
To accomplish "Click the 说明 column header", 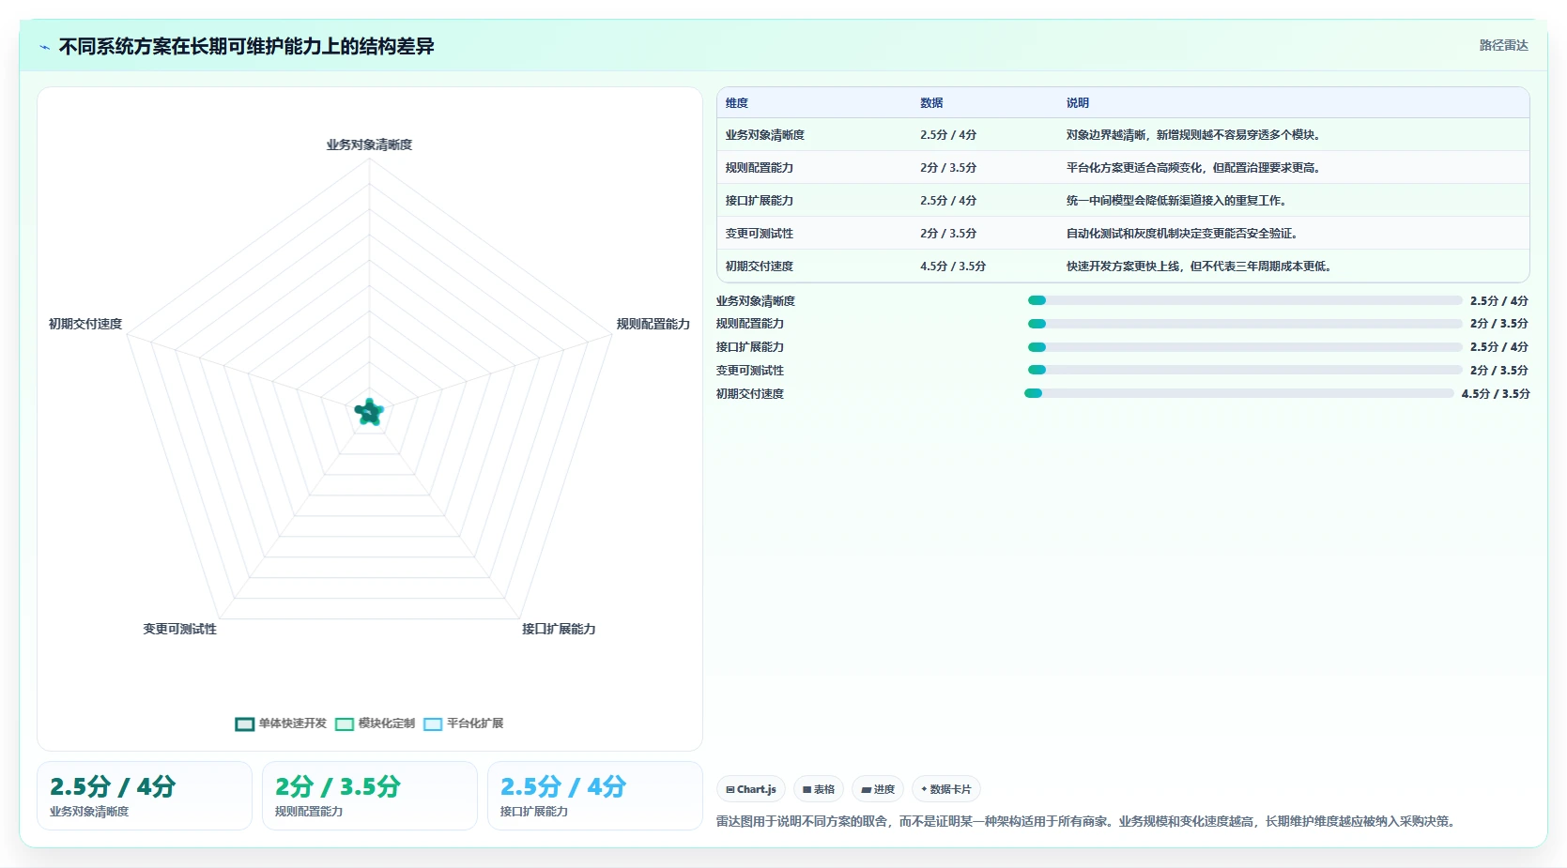I will pos(1078,103).
